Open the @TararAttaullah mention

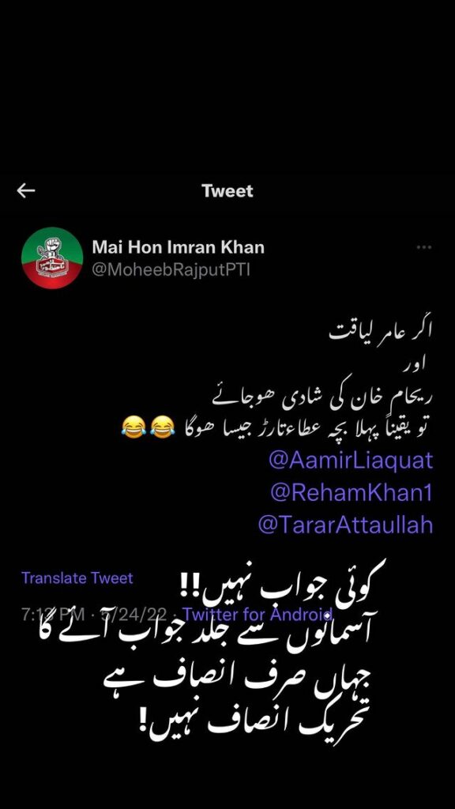[345, 525]
